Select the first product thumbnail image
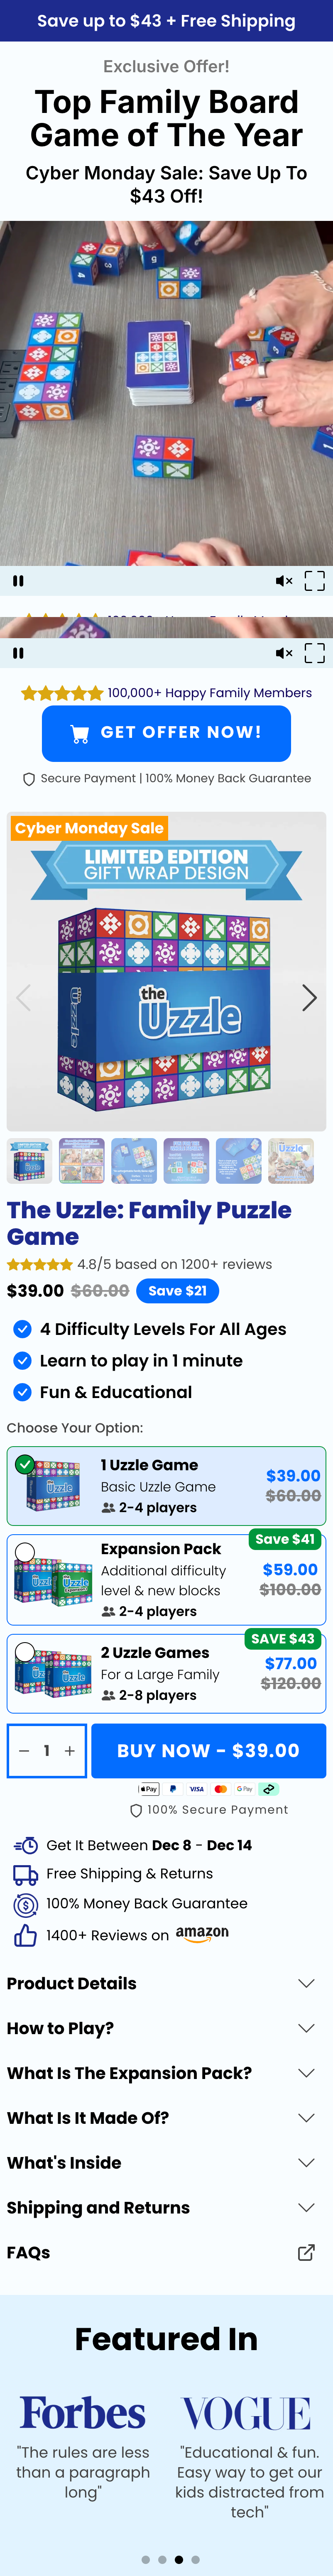This screenshot has width=333, height=2576. point(30,1161)
